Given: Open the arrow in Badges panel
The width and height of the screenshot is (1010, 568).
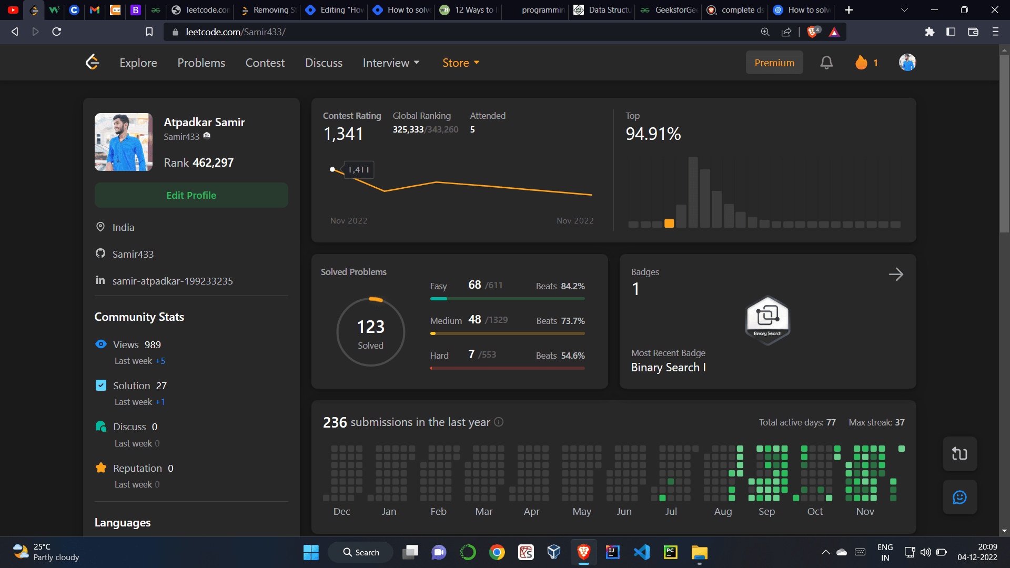Looking at the screenshot, I should tap(896, 274).
